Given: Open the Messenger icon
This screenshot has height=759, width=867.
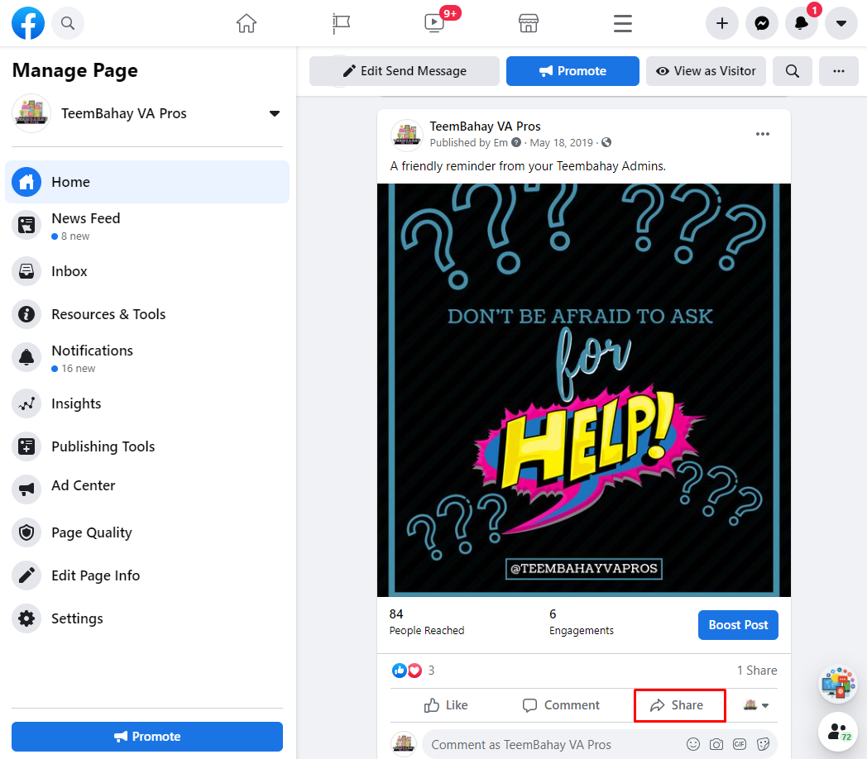Looking at the screenshot, I should pos(761,23).
